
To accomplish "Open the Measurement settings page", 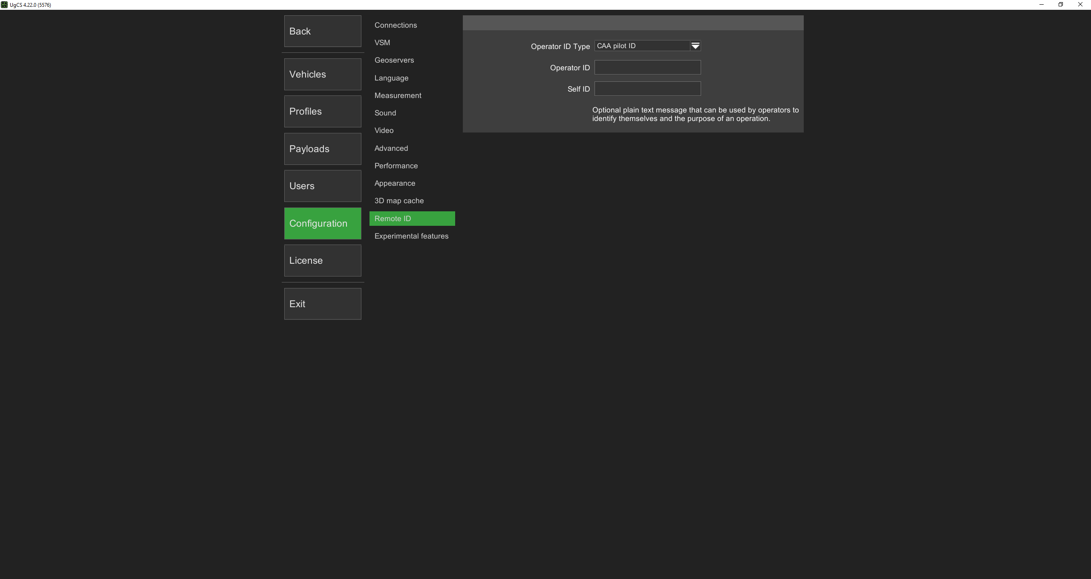I will coord(398,95).
